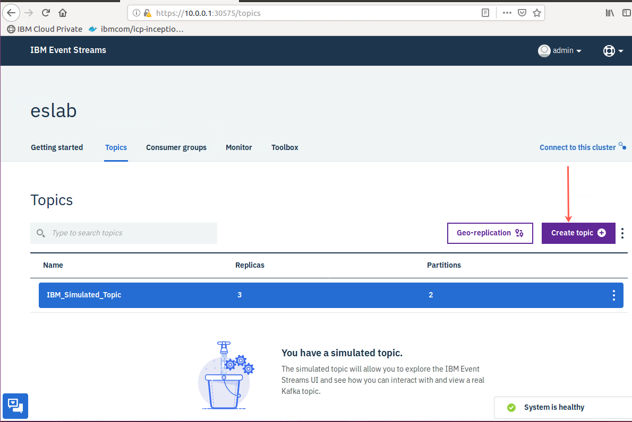Open the page actions three-dot menu
The image size is (632, 422).
pyautogui.click(x=507, y=13)
